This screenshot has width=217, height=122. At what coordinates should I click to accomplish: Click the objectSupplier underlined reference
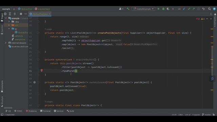click(x=91, y=41)
